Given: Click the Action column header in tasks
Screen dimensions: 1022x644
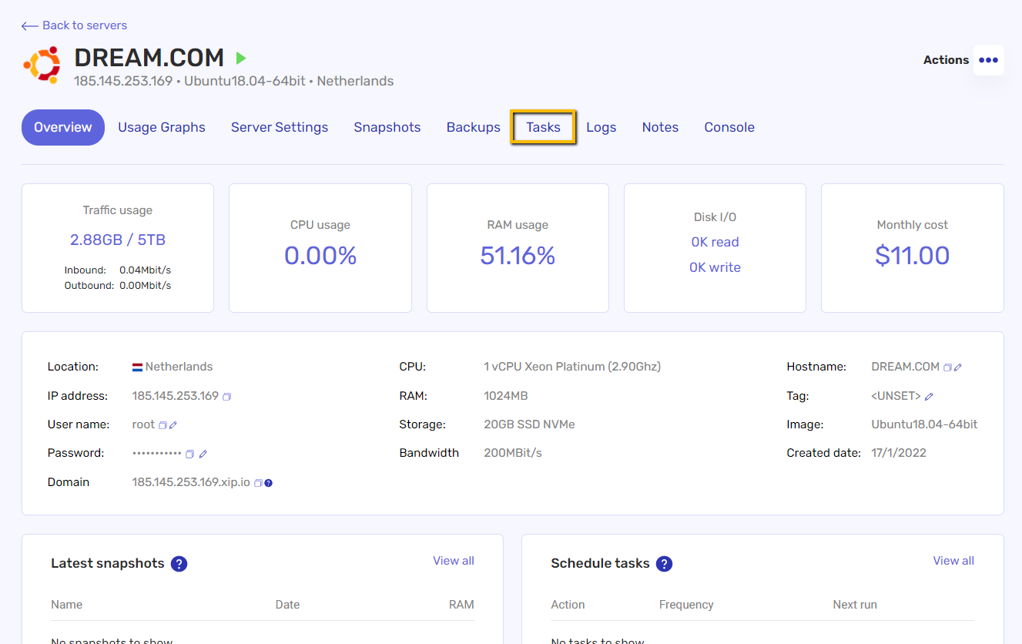Looking at the screenshot, I should [568, 605].
